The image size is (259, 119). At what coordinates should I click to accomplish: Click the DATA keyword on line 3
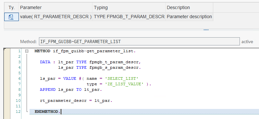pos(45,62)
